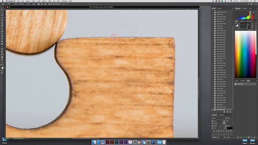Switch to the Actions tab
This screenshot has width=258, height=145.
[219, 8]
